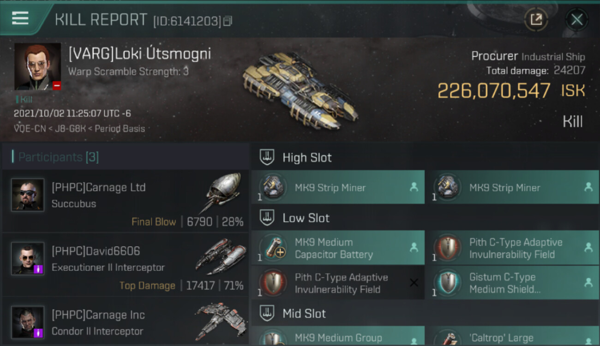Click the share kill report icon
Screen dimensions: 600x346
click(536, 19)
